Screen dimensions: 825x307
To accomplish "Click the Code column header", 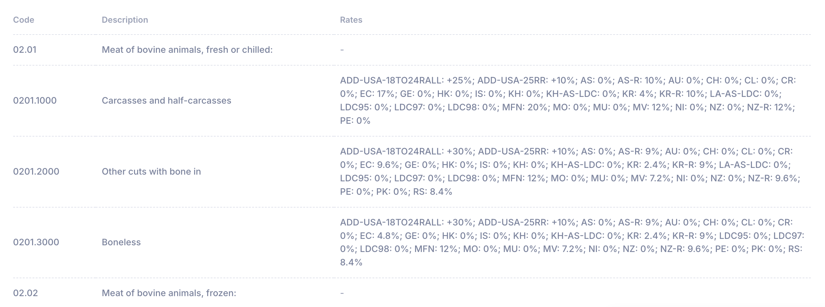I will pos(23,20).
